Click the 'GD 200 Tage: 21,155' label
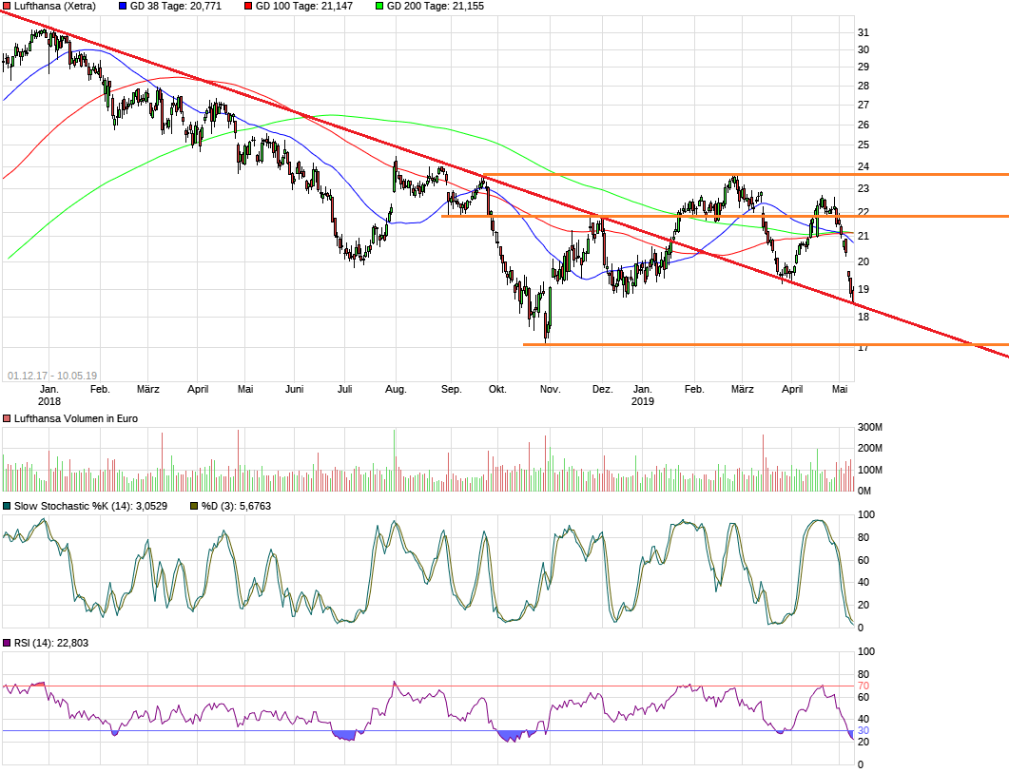This screenshot has height=773, width=1009. tap(436, 6)
